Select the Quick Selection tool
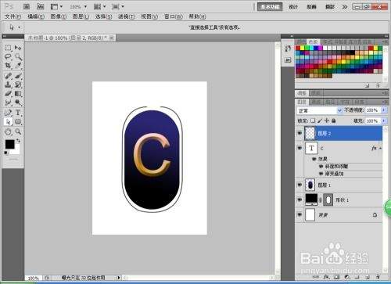Viewport: 391px width, 284px height. pos(18,56)
